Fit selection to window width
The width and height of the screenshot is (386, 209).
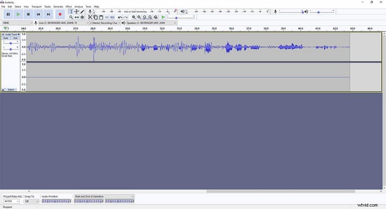click(144, 17)
